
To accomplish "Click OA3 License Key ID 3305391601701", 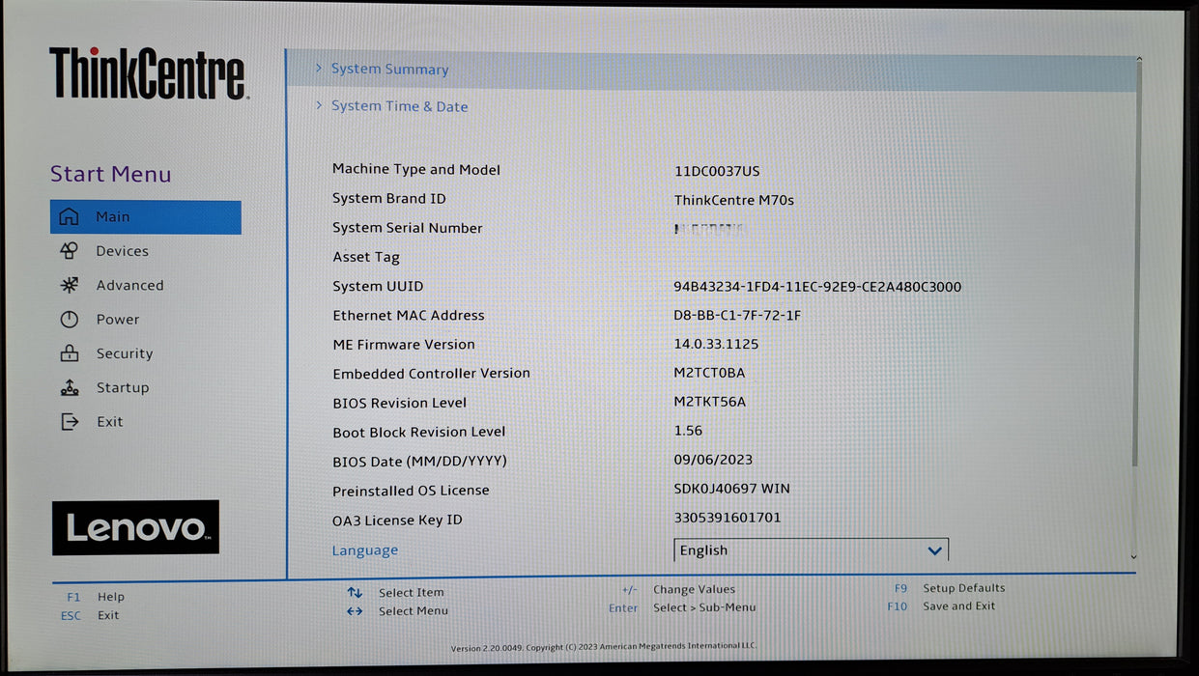I will [728, 518].
